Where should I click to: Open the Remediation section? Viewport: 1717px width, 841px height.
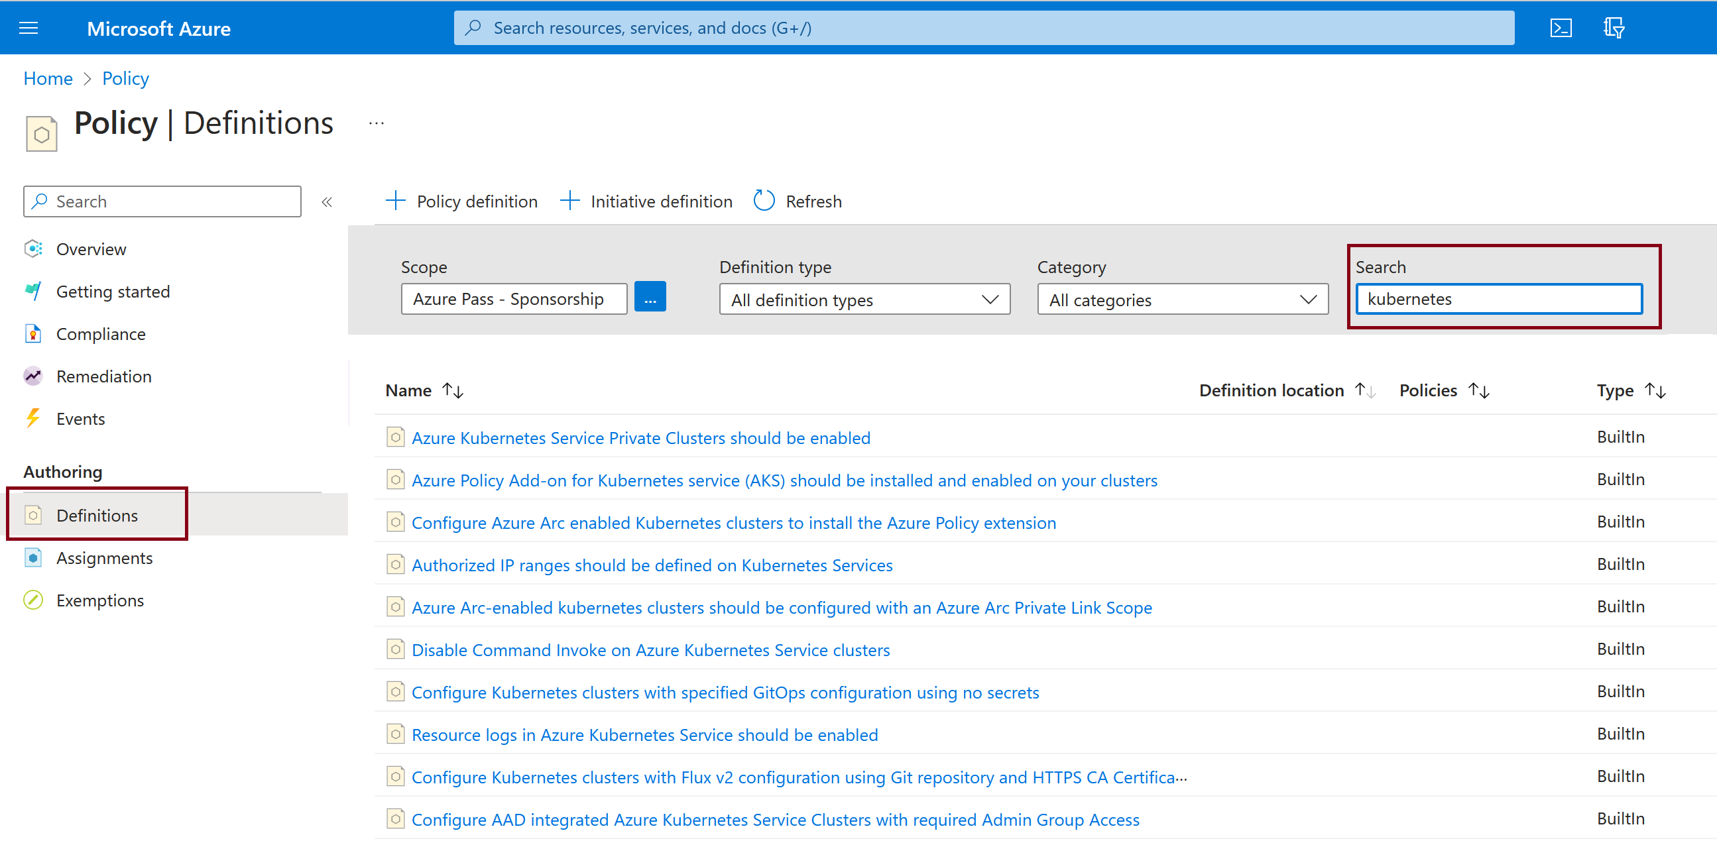click(x=104, y=376)
